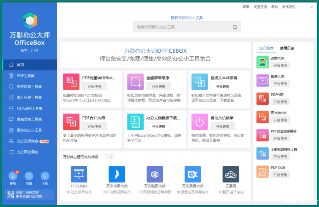Select the 改图大师 icon in 热门推荐
Screen dimensions: 319x207
coord(263,62)
